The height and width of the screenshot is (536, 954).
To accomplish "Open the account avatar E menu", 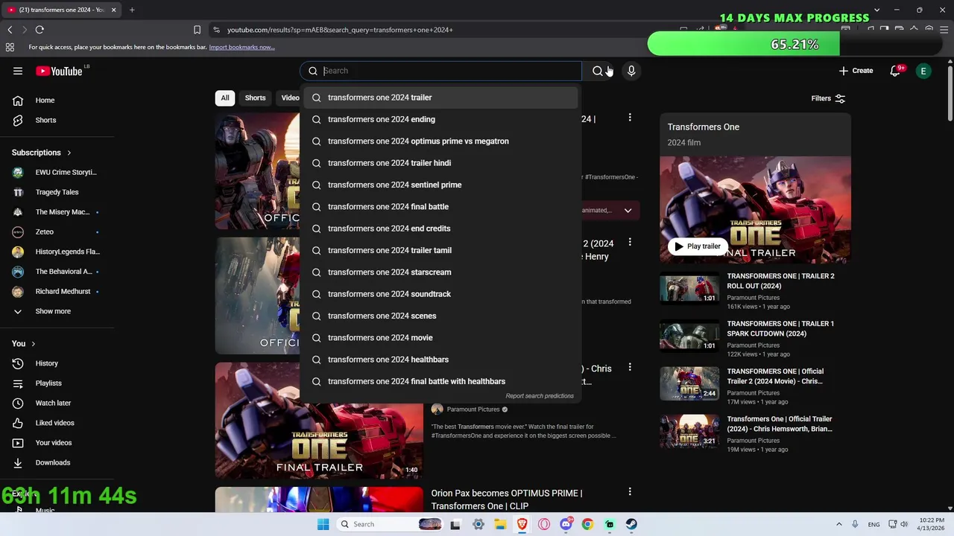I will 923,71.
